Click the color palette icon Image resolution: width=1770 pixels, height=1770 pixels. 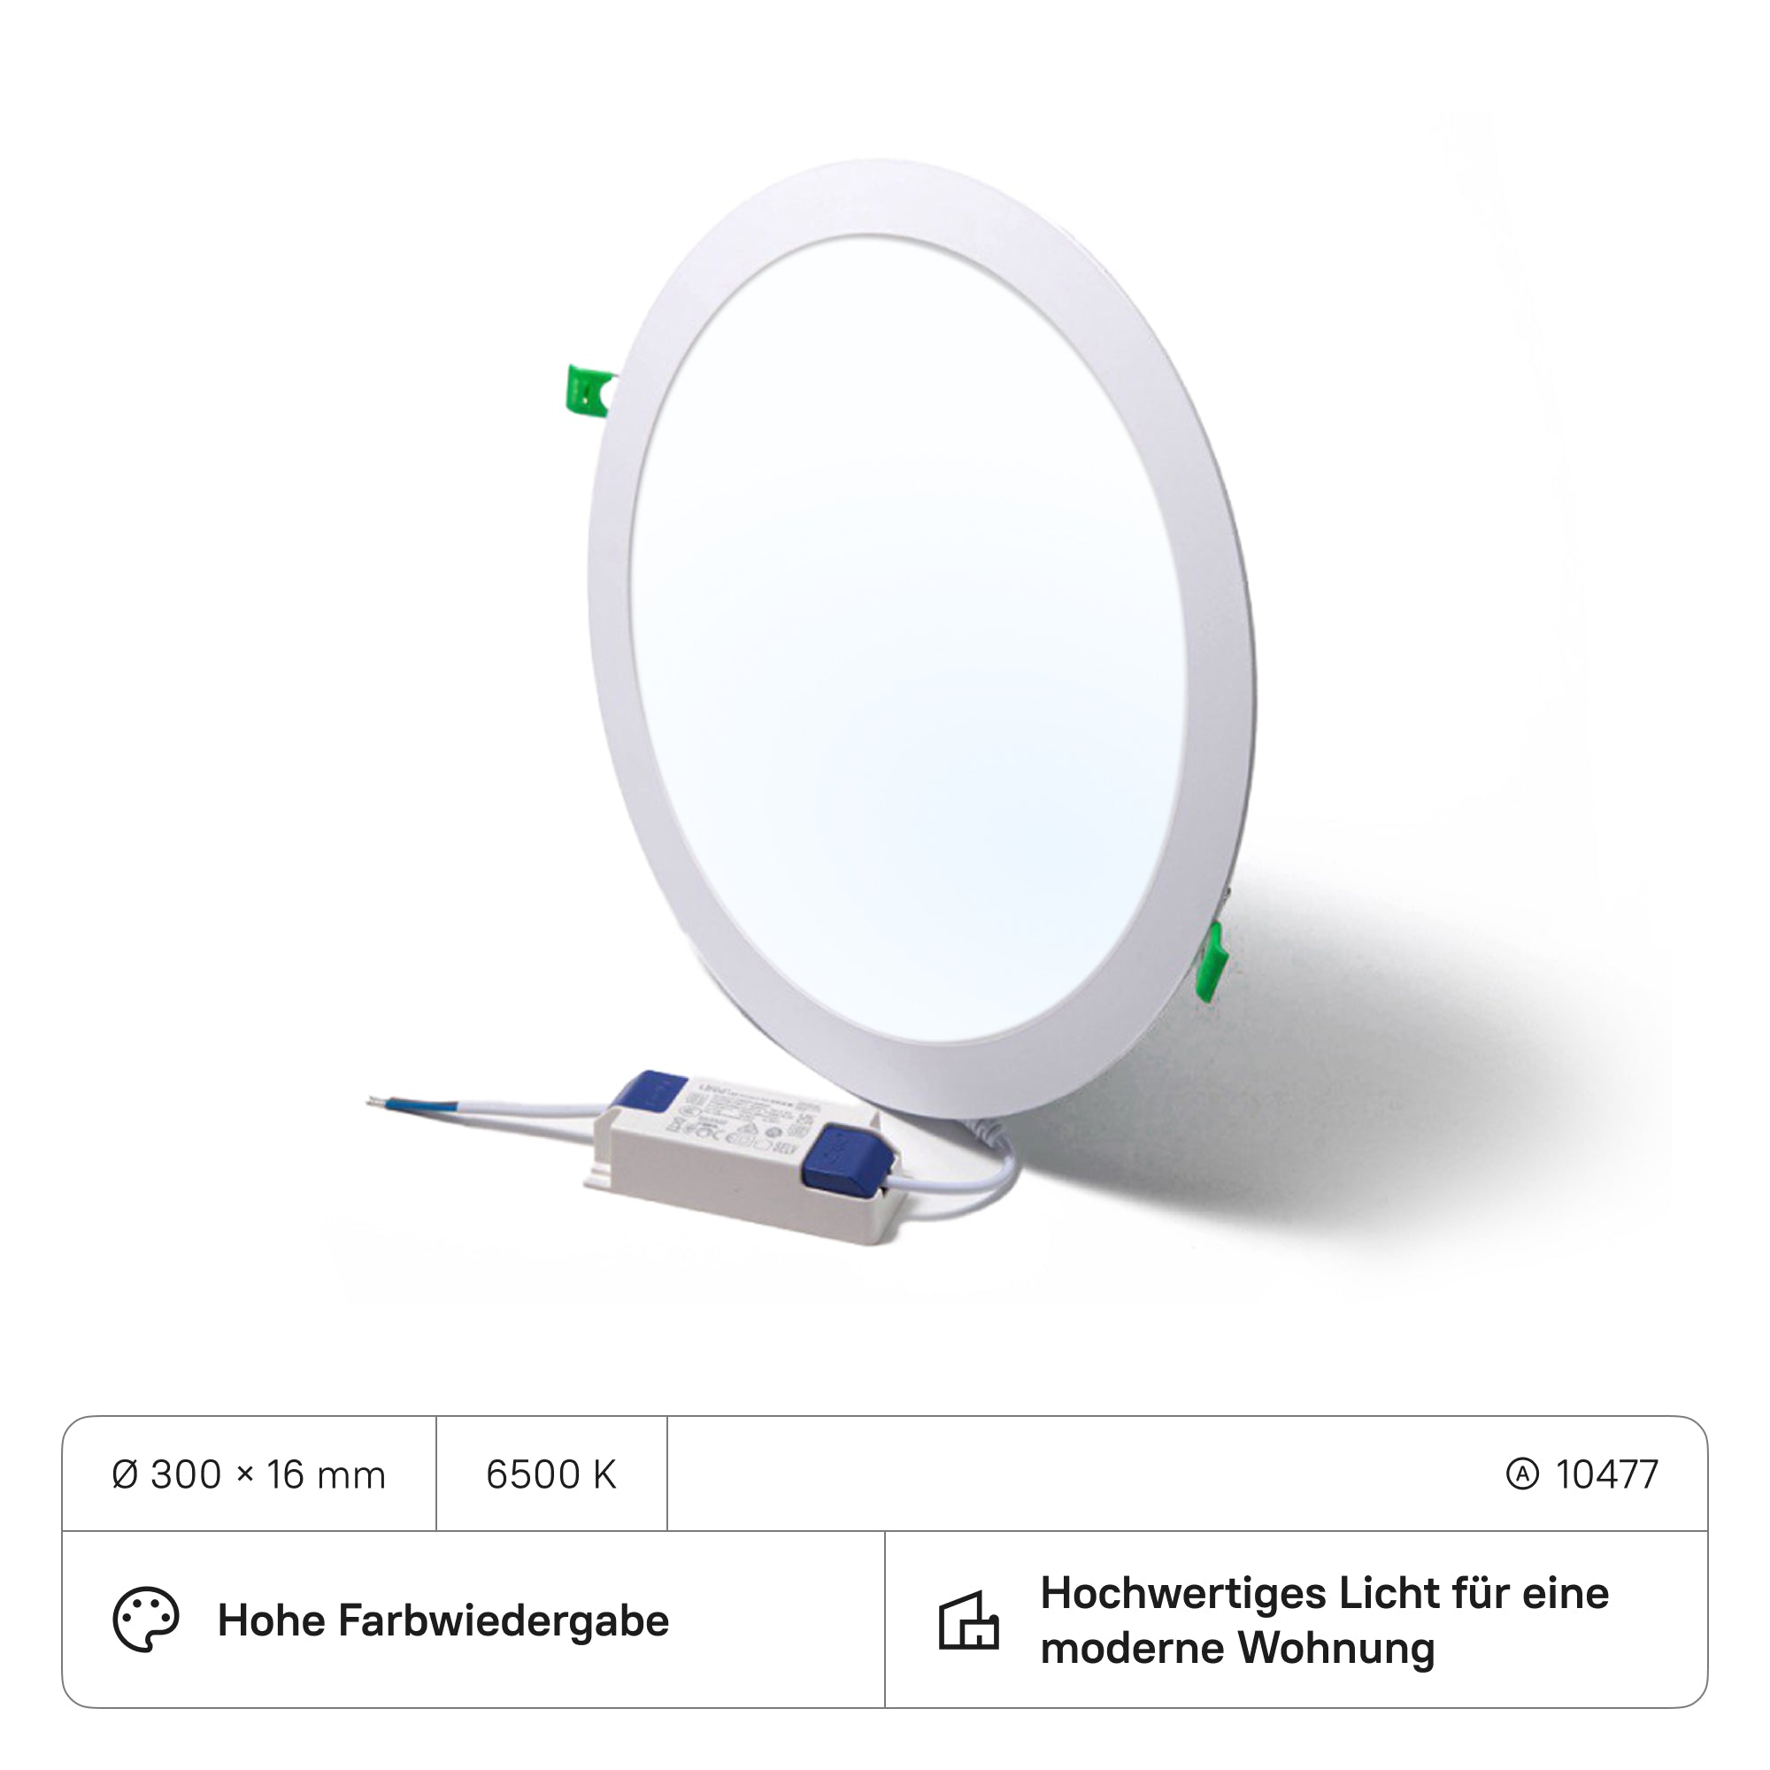[146, 1620]
